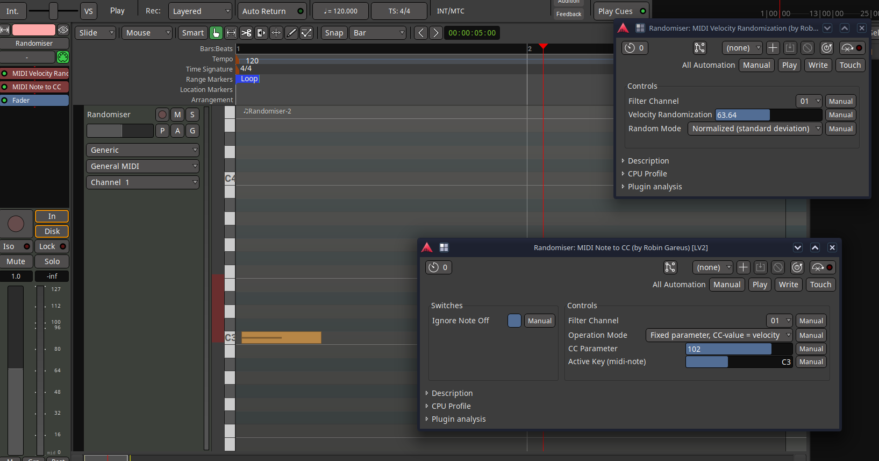
Task: Click the green MIDI input icon on the track strip
Action: 63,57
